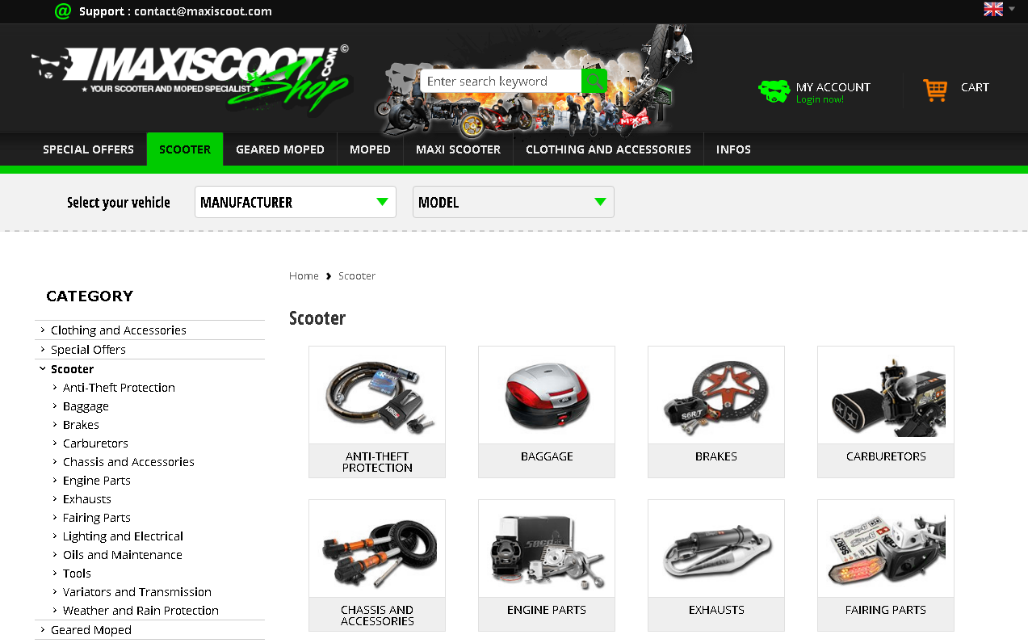Click the UK flag language icon
1028x643 pixels.
[x=992, y=9]
